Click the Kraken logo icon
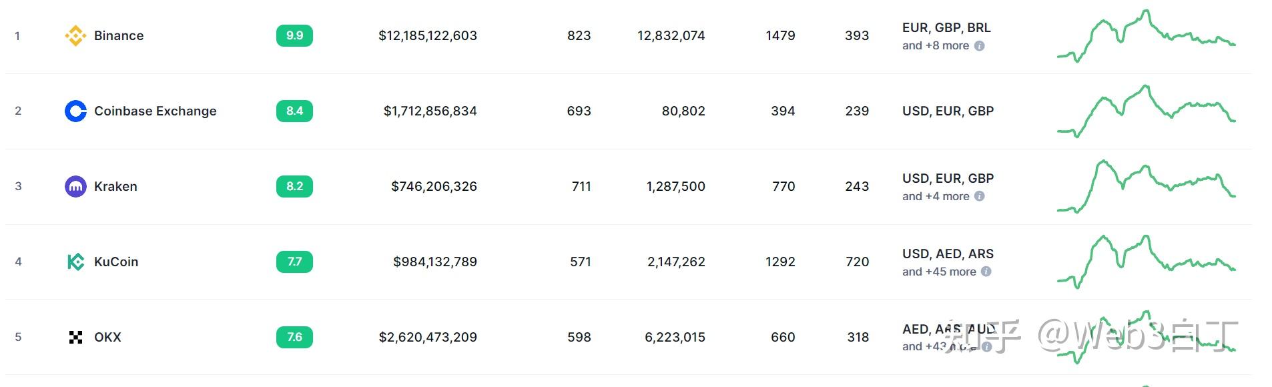 (x=75, y=186)
